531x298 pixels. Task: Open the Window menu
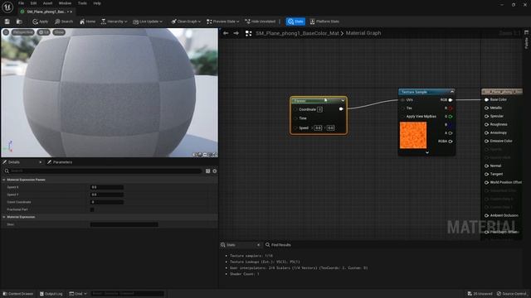point(65,3)
